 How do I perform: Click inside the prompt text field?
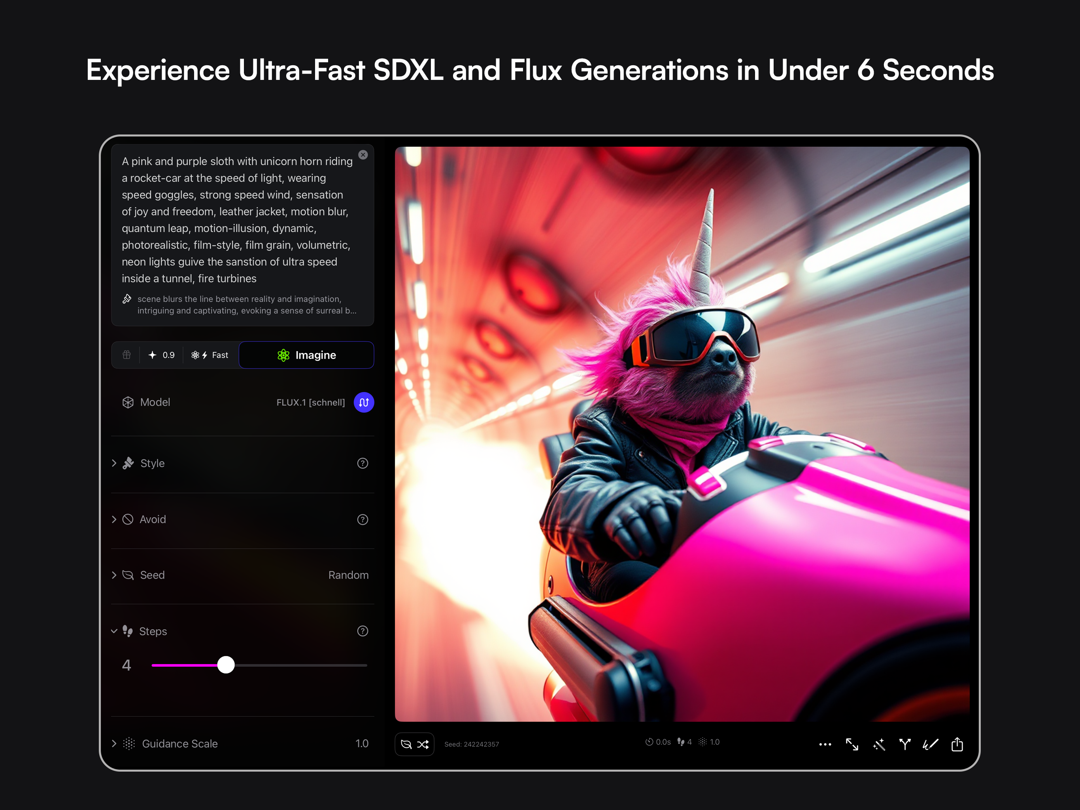(237, 220)
